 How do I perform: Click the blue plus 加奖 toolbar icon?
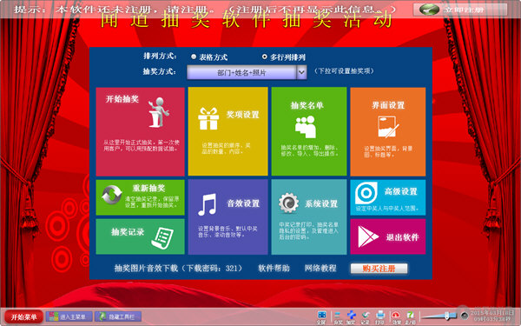[351, 316]
